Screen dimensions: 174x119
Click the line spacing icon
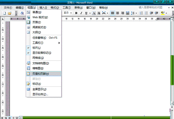(x=133, y=13)
